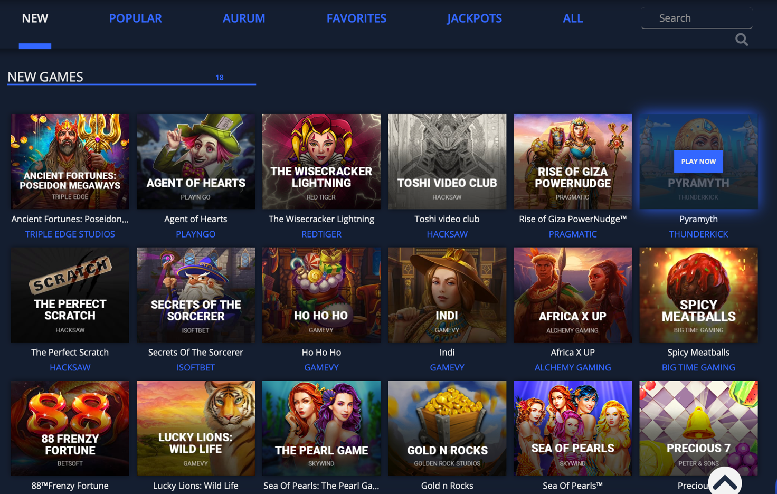Viewport: 777px width, 494px height.
Task: Select the Toshi Video Club thumbnail
Action: (447, 161)
